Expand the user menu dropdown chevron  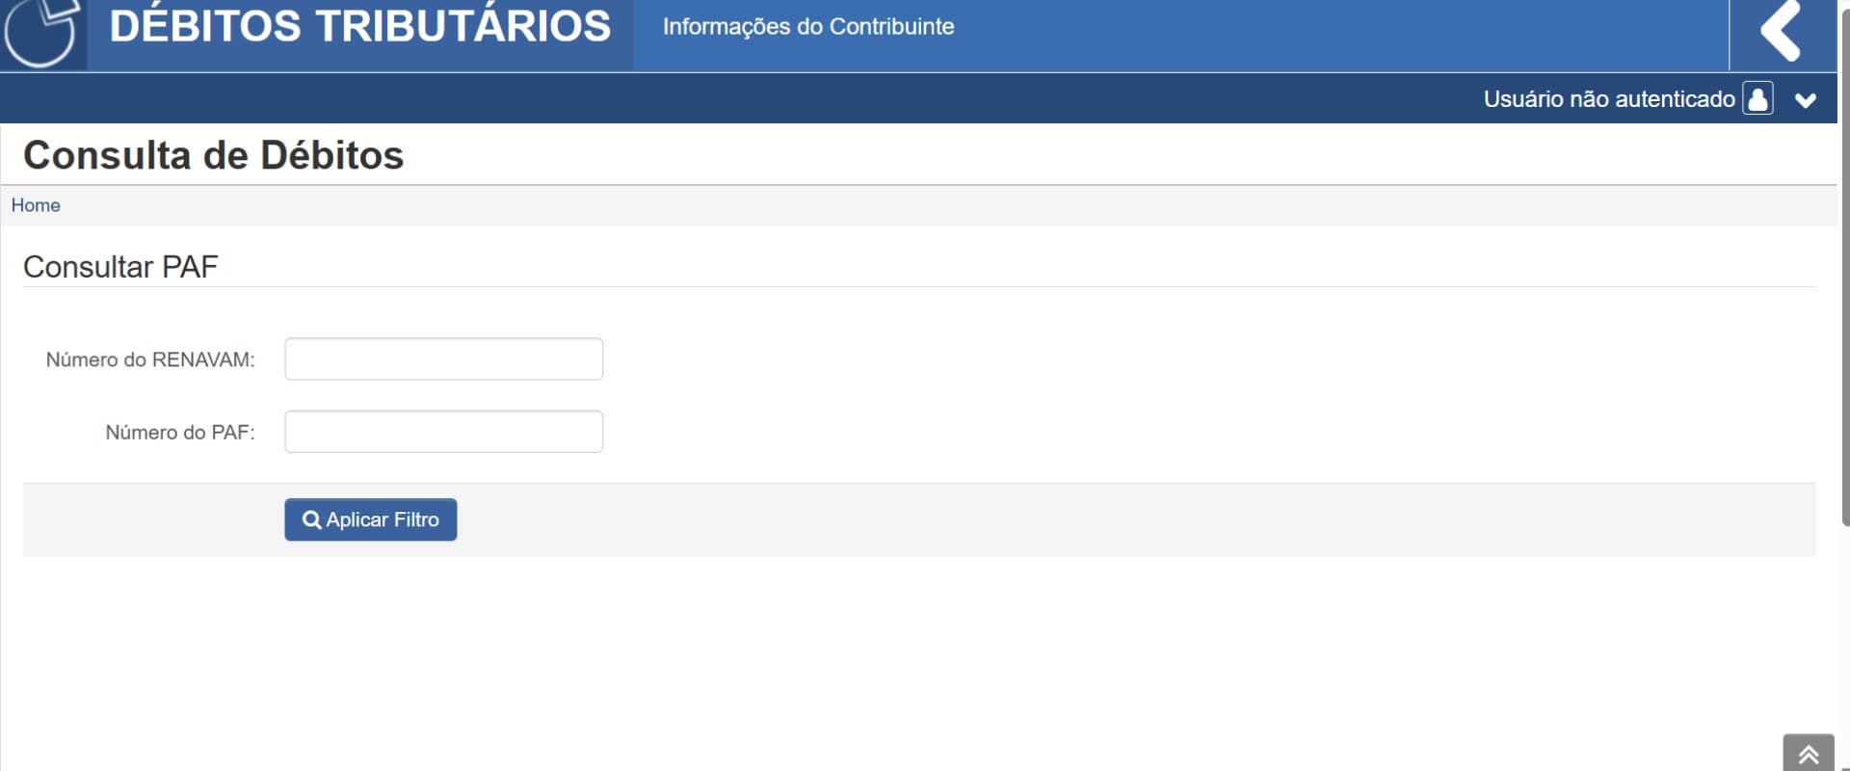click(x=1806, y=100)
